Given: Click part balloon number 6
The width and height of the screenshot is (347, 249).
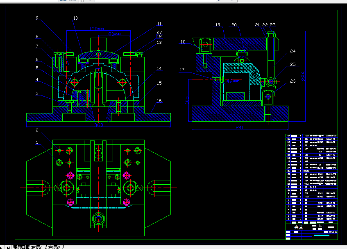Looking at the screenshot, I should tap(37, 59).
